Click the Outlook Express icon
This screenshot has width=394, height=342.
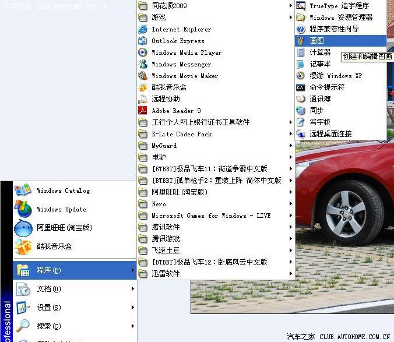(x=143, y=41)
